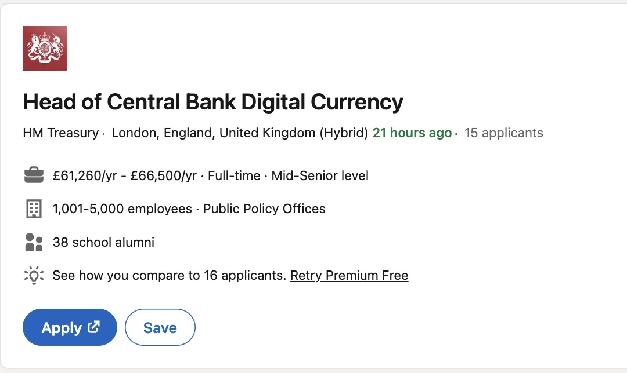Screen dimensions: 627x373
Task: Click the briefcase salary icon
Action: pos(34,175)
